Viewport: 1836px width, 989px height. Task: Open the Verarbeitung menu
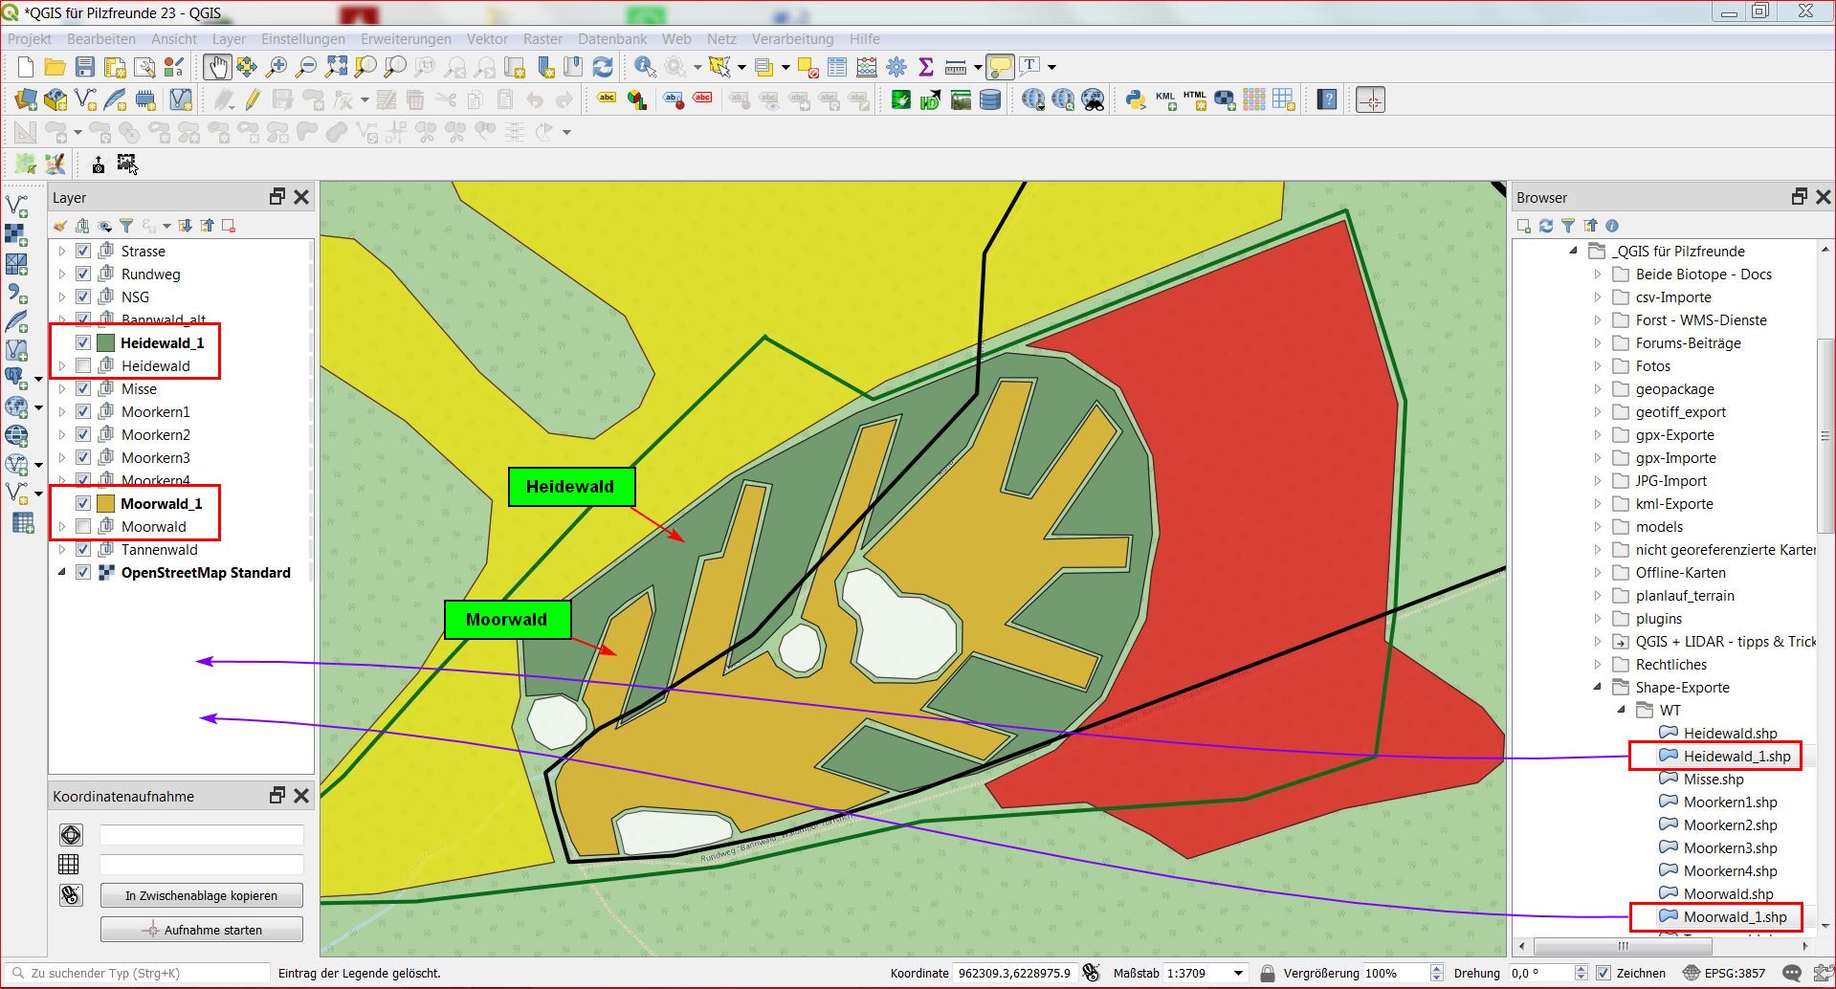(x=791, y=39)
